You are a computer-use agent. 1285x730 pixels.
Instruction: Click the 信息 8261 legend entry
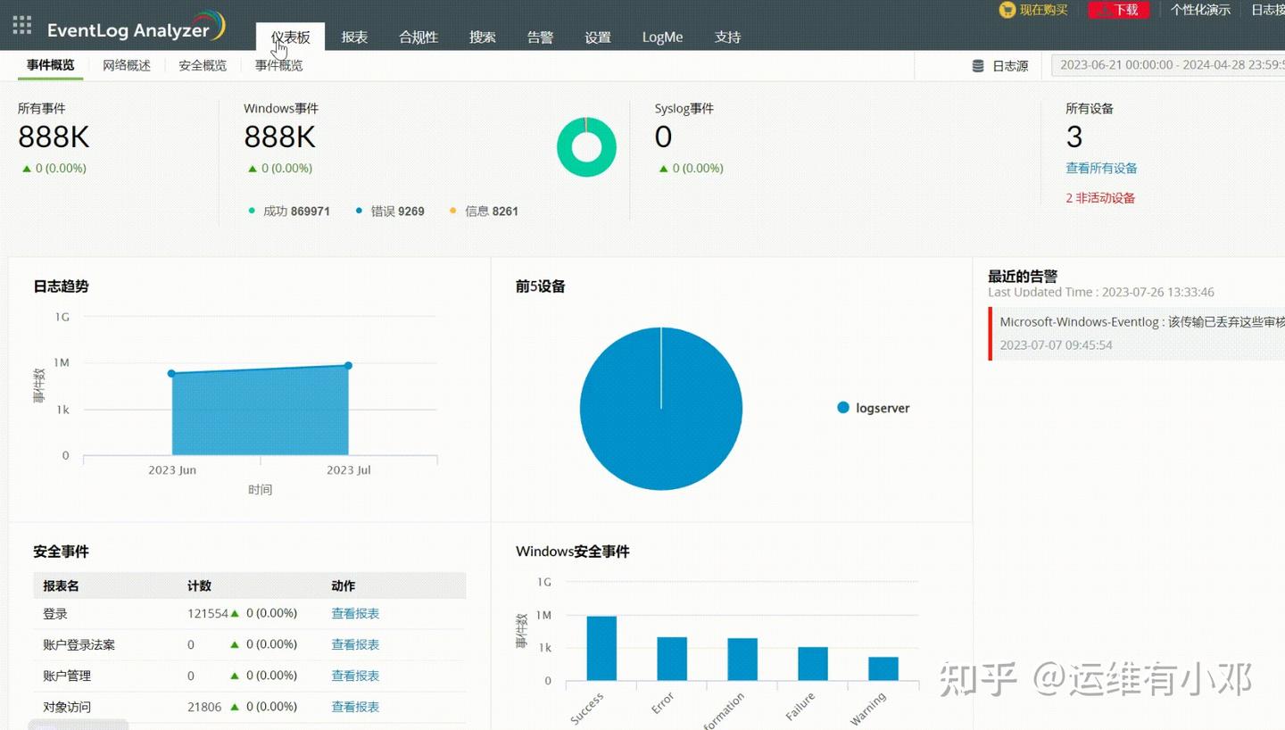(x=484, y=212)
